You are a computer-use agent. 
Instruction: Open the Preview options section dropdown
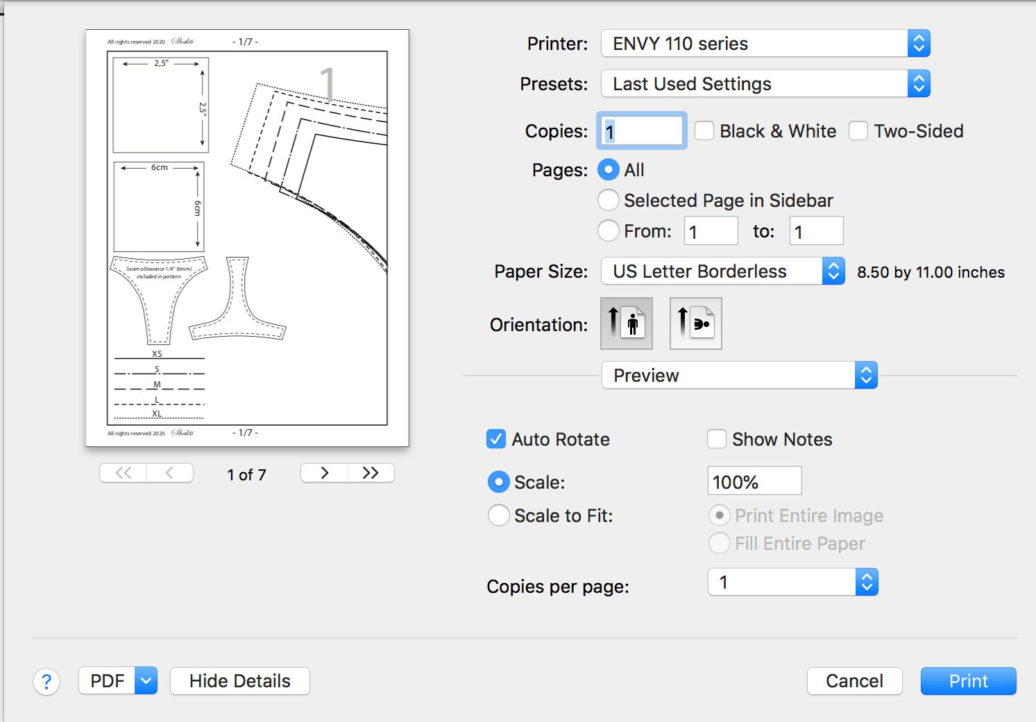click(x=740, y=376)
